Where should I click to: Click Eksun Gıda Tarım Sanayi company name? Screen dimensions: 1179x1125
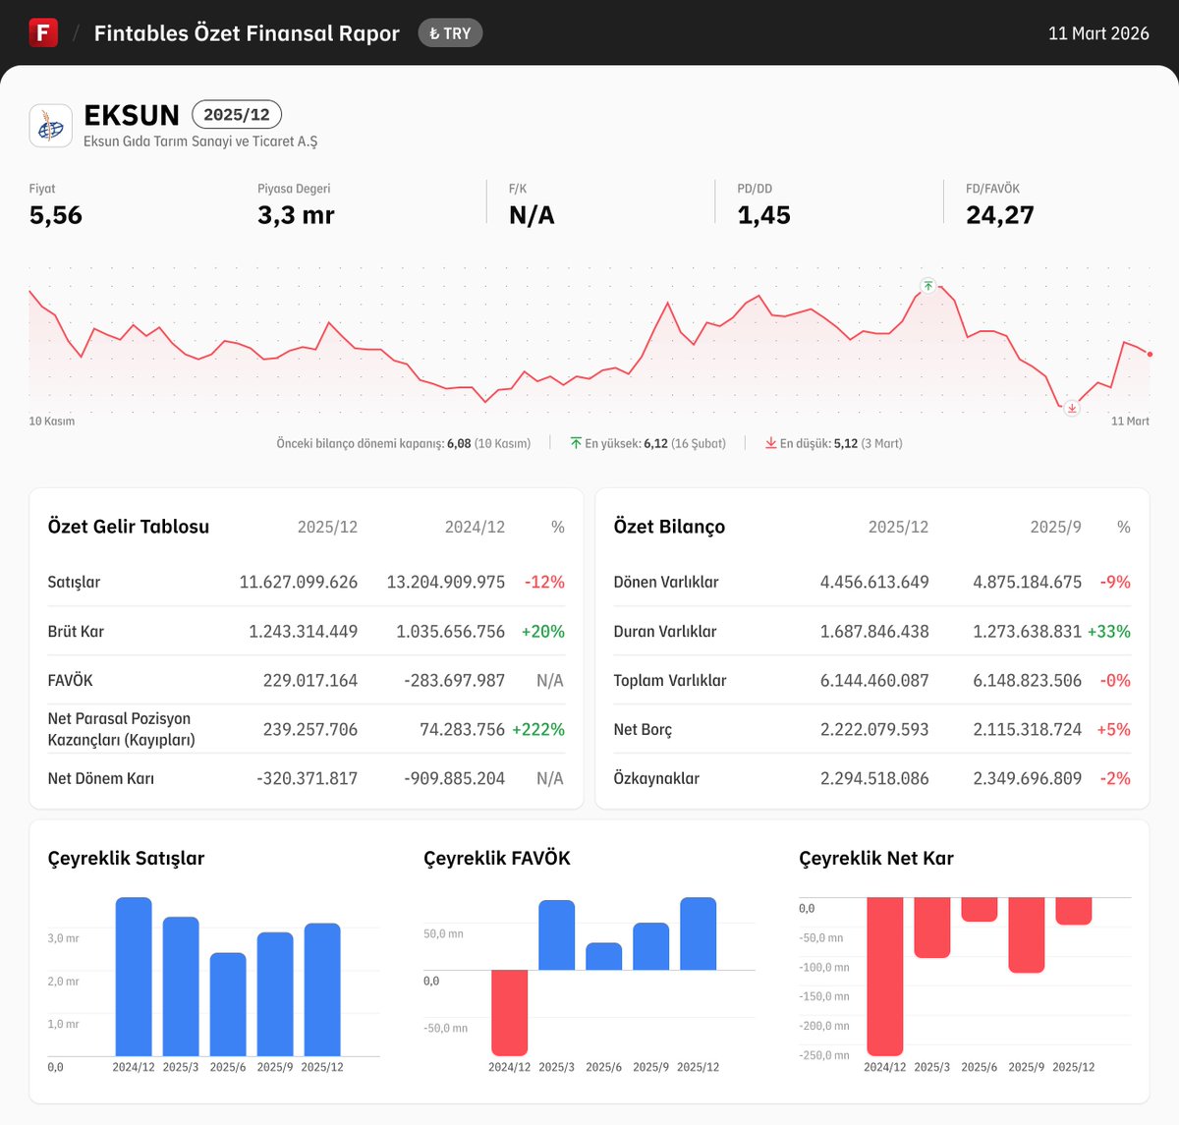tap(200, 141)
